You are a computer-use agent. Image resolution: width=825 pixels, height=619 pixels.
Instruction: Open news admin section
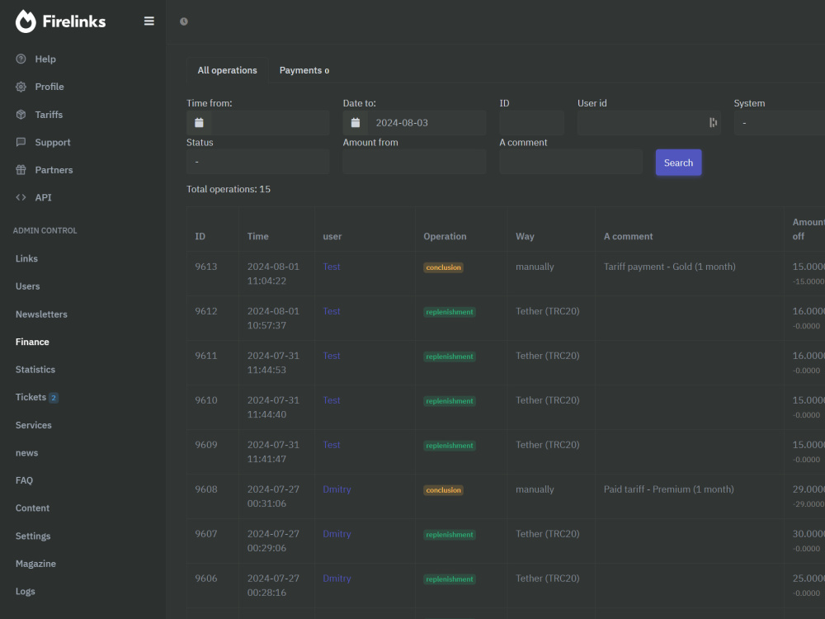pos(27,452)
